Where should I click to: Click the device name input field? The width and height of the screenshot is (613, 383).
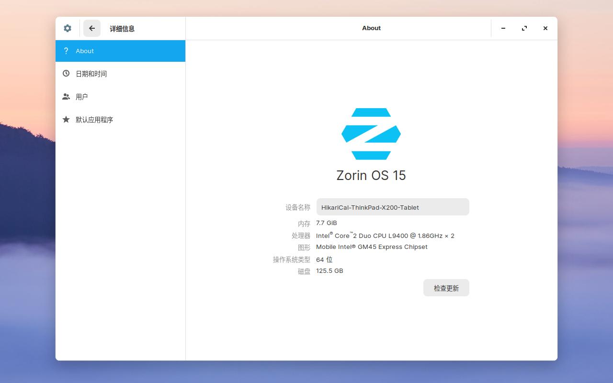click(x=393, y=207)
